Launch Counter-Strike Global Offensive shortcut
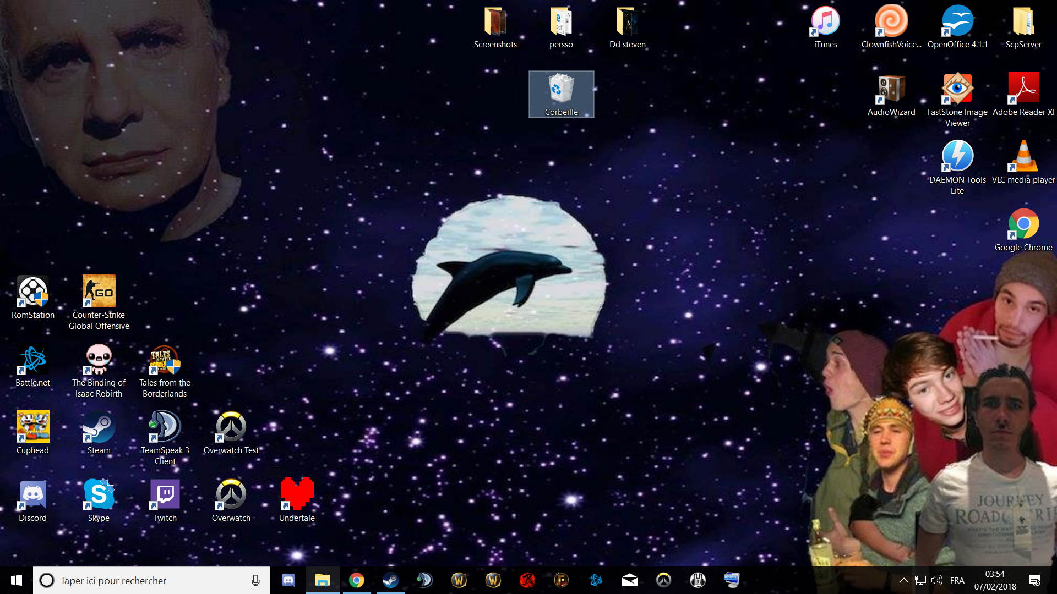The width and height of the screenshot is (1057, 594). pos(99,292)
